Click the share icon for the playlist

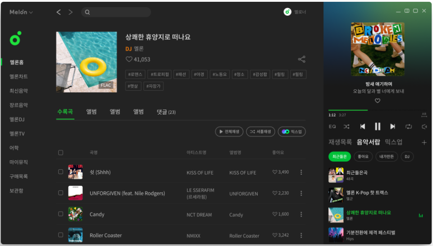[302, 59]
